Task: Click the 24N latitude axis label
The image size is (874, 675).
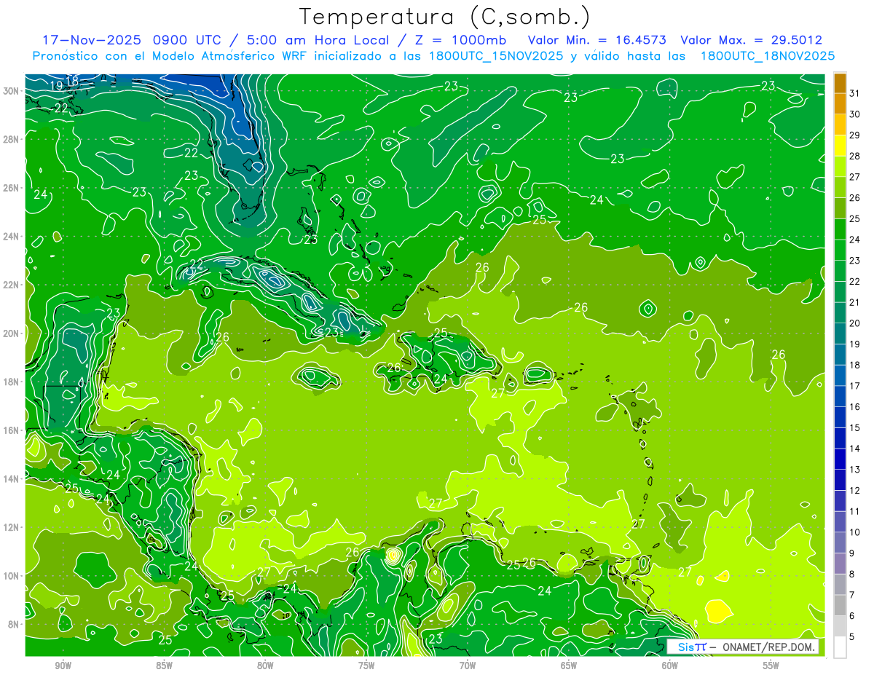Action: (x=11, y=236)
